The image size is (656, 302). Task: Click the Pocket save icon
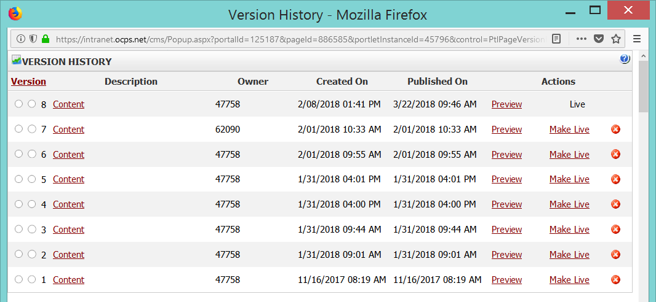click(x=598, y=39)
